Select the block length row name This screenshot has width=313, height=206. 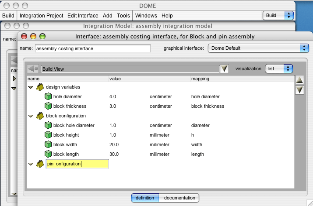(x=66, y=154)
